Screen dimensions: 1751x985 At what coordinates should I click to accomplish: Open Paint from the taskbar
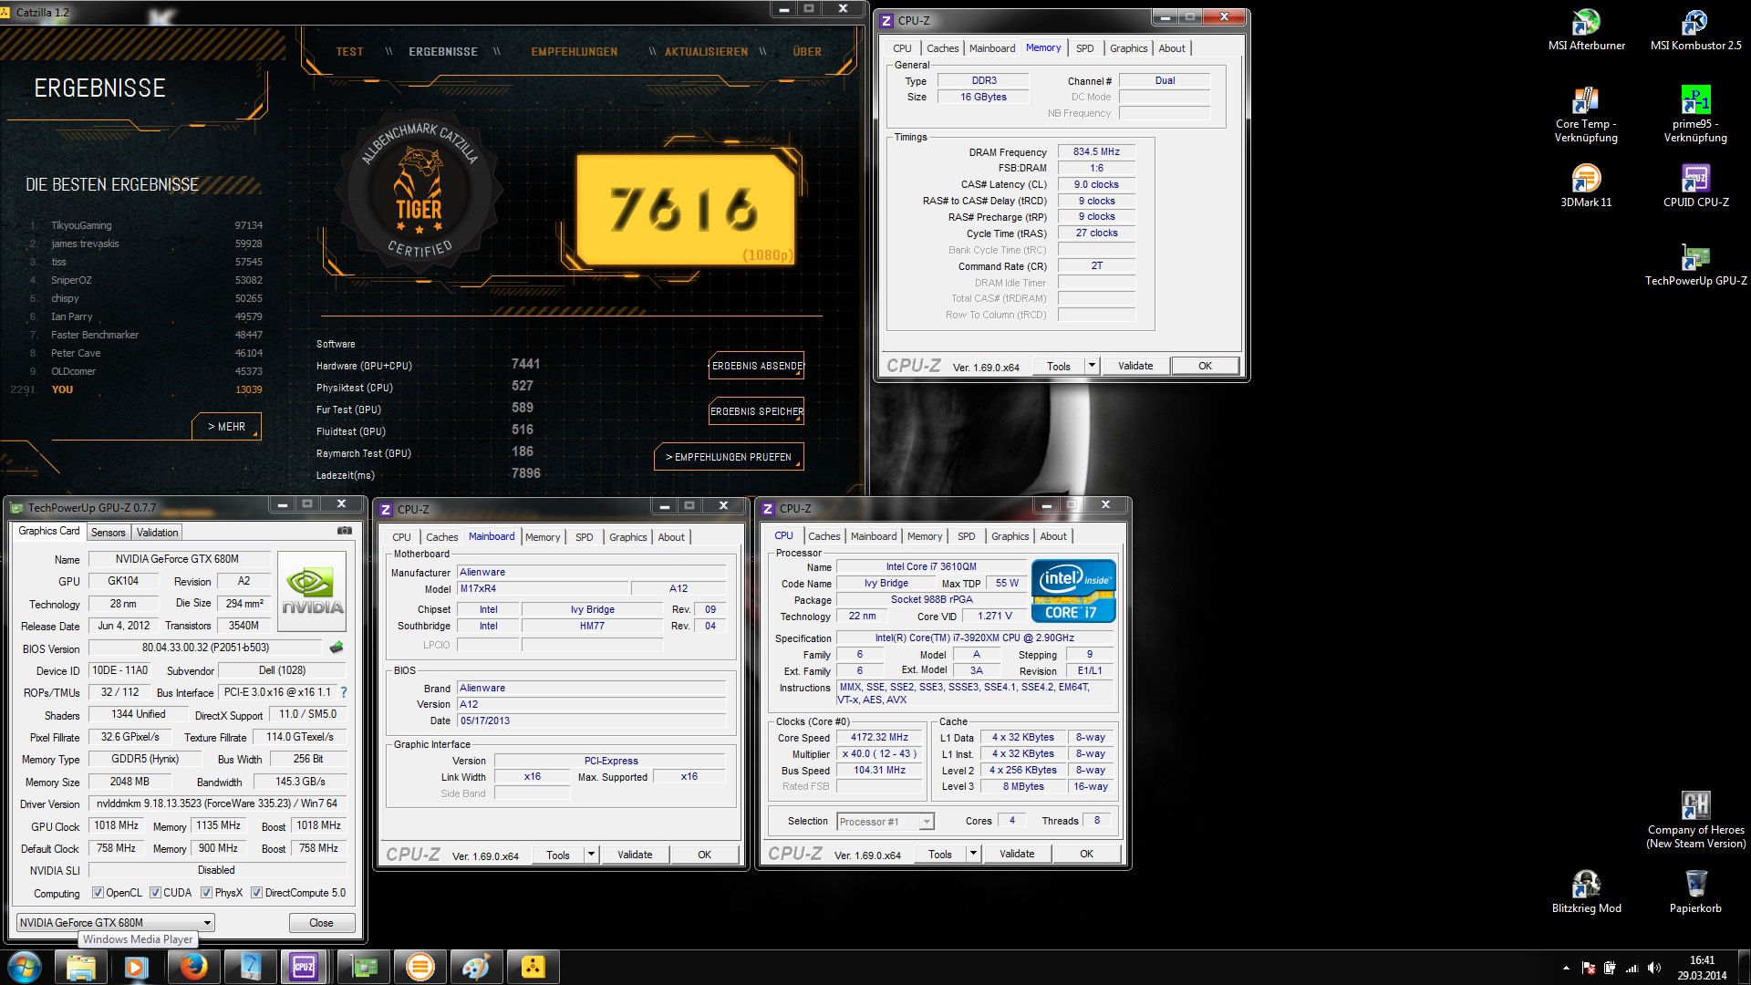click(x=476, y=967)
